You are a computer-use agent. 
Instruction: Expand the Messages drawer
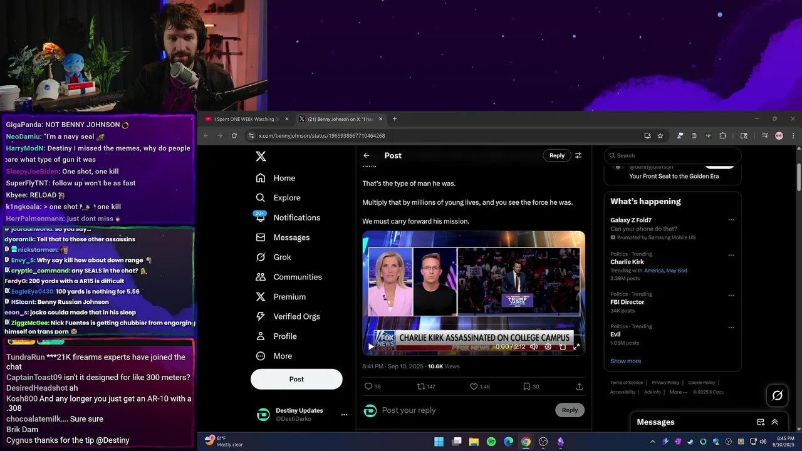(x=775, y=422)
